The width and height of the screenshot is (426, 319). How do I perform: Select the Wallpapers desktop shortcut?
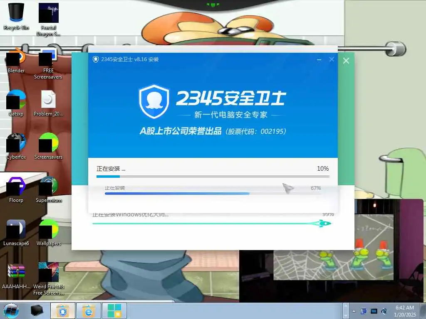coord(48,233)
